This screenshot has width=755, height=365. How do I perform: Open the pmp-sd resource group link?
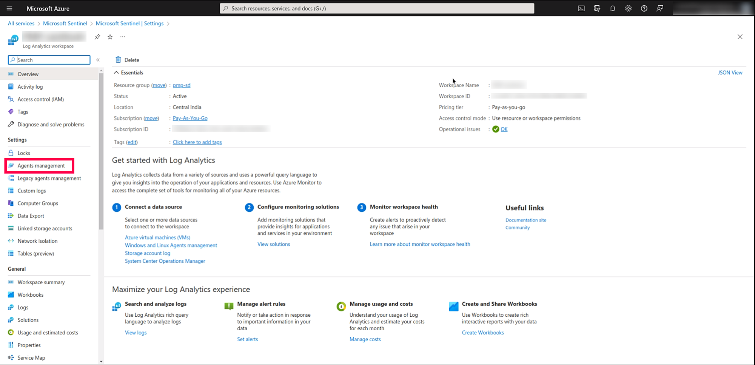click(x=182, y=85)
